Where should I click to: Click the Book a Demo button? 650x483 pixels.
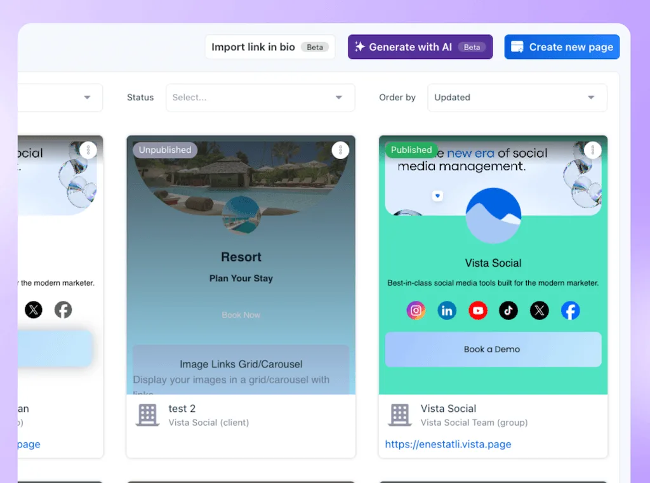click(493, 349)
